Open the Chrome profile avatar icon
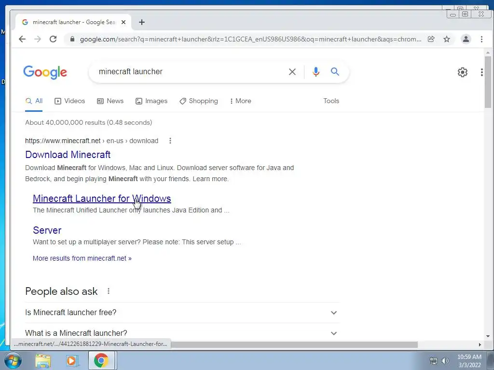 pos(466,39)
